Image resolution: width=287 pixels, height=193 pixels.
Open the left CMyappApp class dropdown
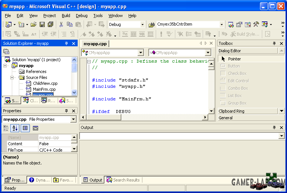[x=141, y=53]
